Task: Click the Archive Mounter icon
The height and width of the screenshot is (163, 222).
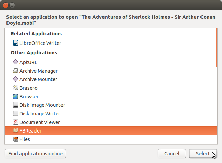Action: tap(15, 79)
